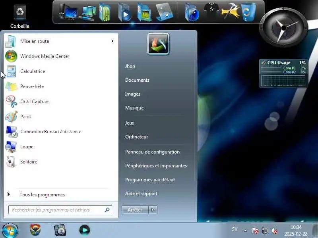
Task: Open Périphériques et imprimantes
Action: [x=156, y=166]
